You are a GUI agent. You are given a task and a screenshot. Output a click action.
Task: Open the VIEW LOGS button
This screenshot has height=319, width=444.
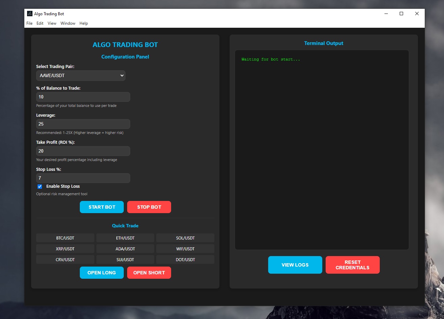[x=295, y=265]
